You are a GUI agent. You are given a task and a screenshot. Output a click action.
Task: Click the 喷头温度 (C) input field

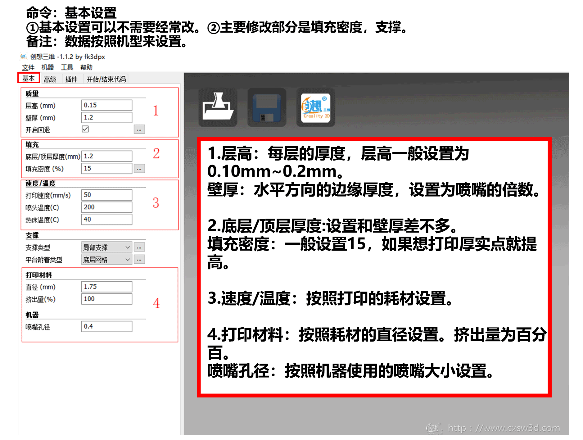coord(107,207)
